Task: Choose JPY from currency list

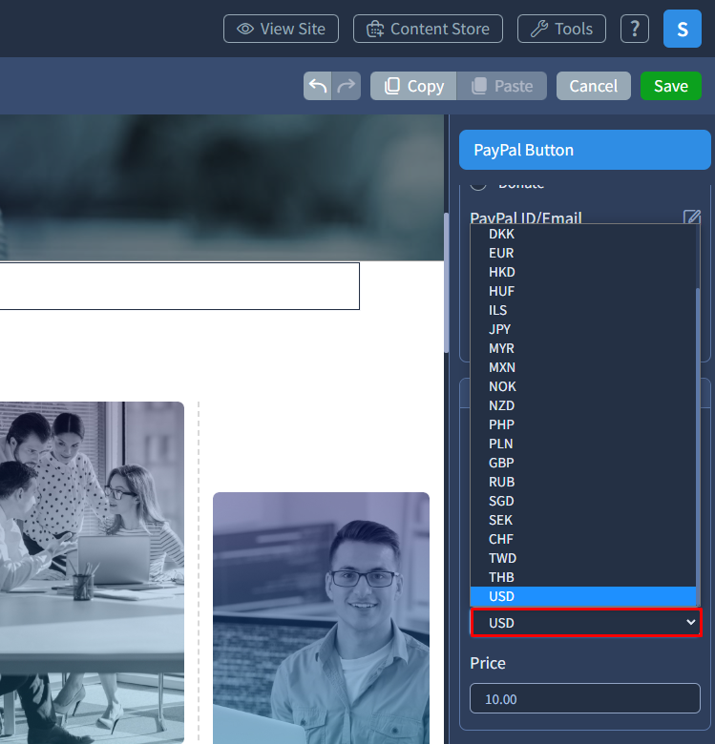Action: [583, 329]
